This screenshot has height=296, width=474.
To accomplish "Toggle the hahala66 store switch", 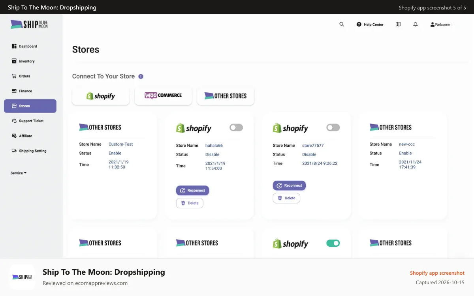I will (x=236, y=127).
